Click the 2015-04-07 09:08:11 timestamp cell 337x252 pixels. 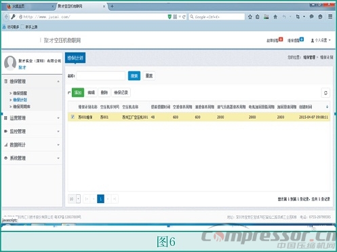click(x=313, y=117)
